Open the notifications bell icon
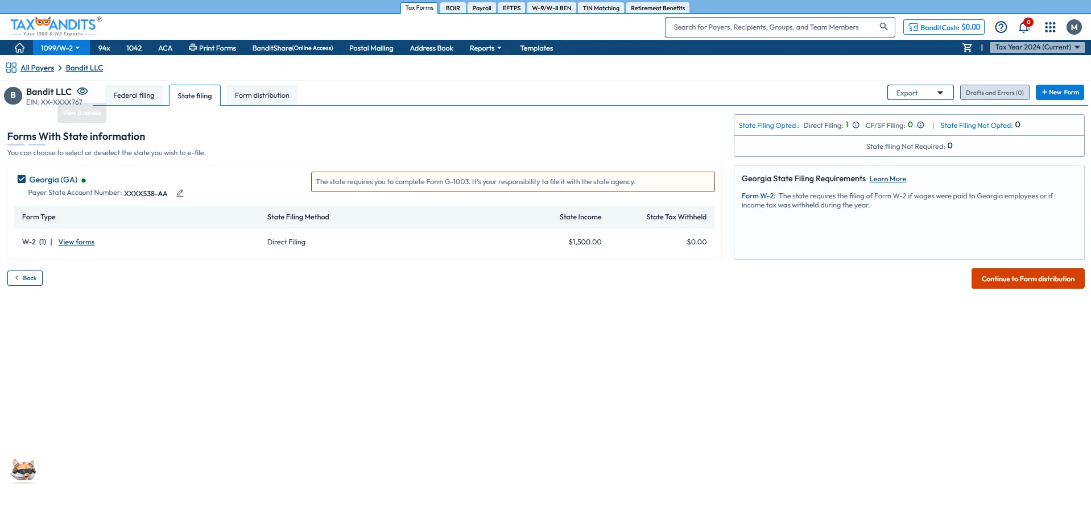Image resolution: width=1091 pixels, height=520 pixels. tap(1024, 27)
